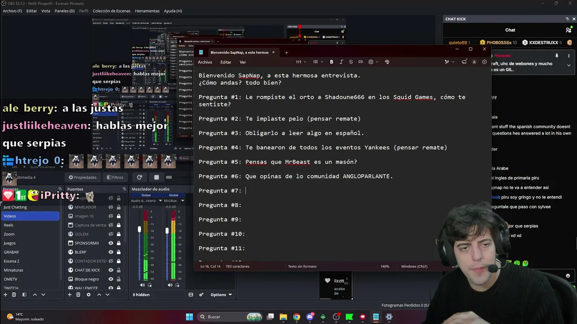Remove the selected OBS scene
The image size is (577, 324).
pos(14,295)
